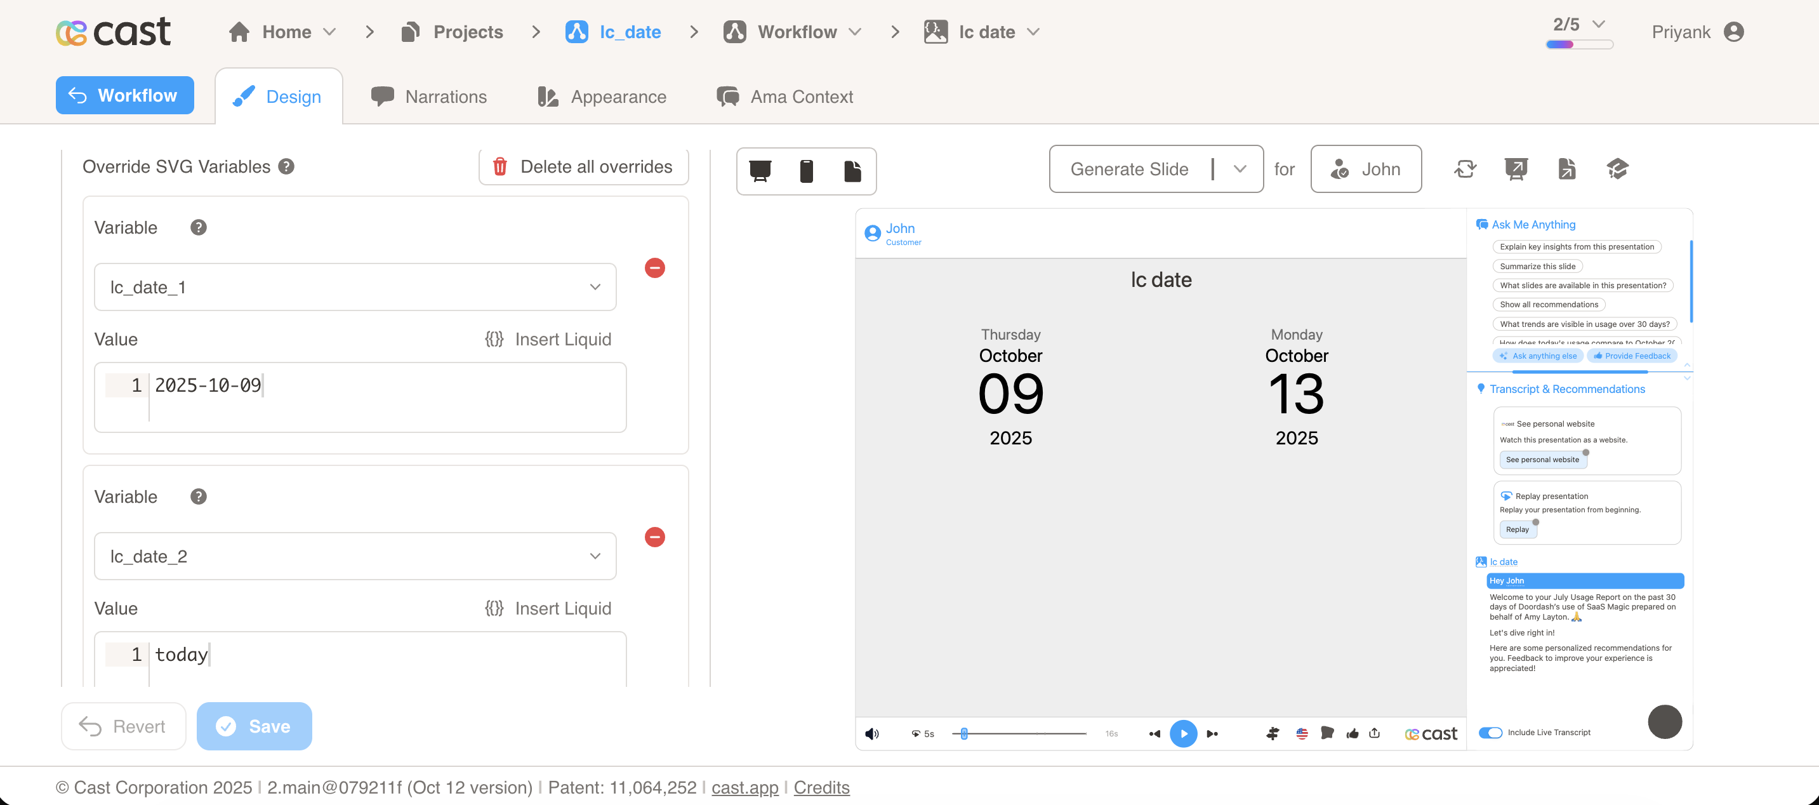
Task: Open the Appearance tab
Action: [602, 96]
